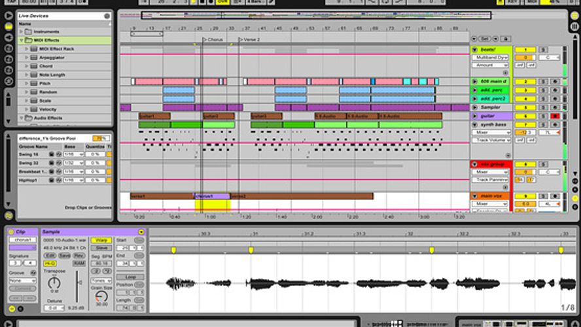Toggle the Hi-Q switch
Viewport: 581px width, 327px height.
50,264
